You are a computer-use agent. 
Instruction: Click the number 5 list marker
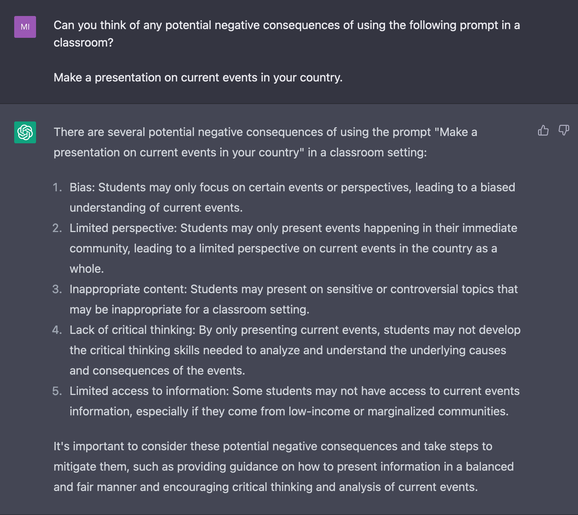point(57,391)
